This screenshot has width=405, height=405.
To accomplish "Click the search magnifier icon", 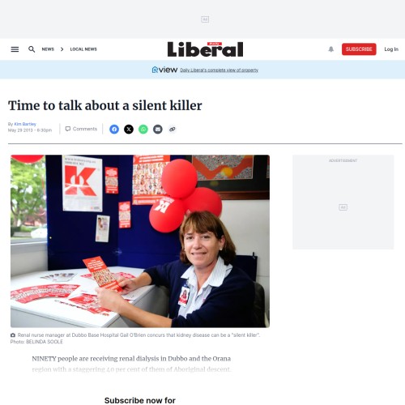I will [32, 49].
